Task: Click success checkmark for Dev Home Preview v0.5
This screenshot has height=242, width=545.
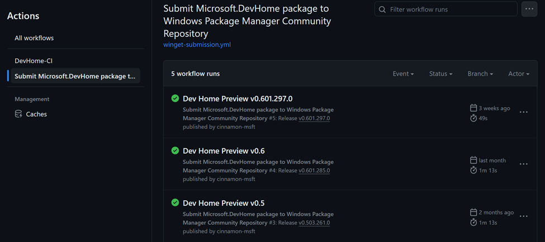Action: tap(175, 202)
